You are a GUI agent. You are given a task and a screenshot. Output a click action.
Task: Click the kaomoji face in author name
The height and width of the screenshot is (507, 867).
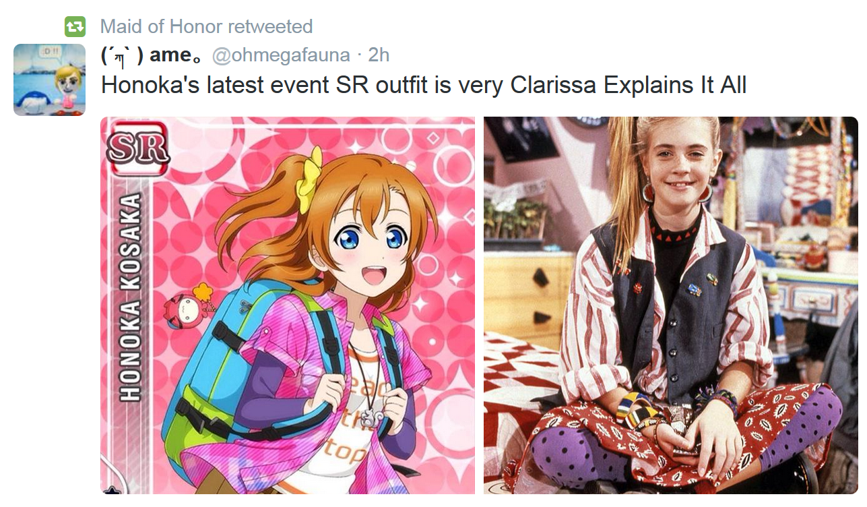point(122,55)
